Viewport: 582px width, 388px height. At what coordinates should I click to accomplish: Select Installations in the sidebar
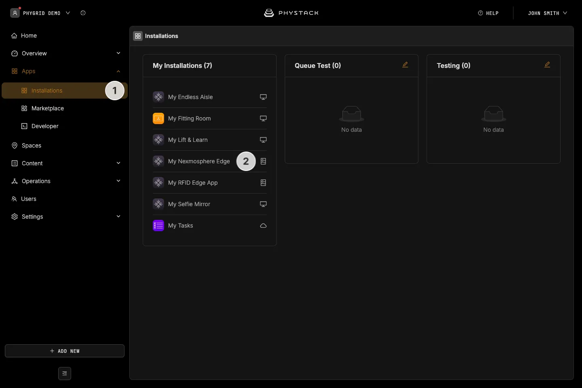pos(65,91)
